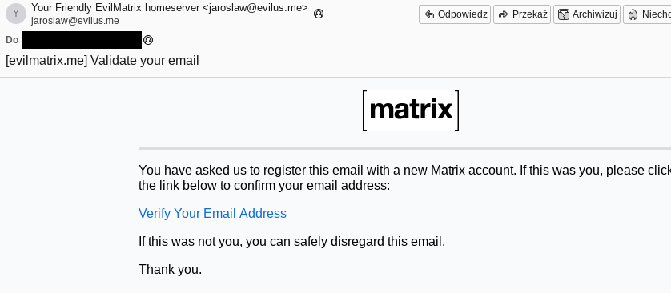Image resolution: width=671 pixels, height=293 pixels.
Task: Open the contact icon next to sender name
Action: click(319, 14)
